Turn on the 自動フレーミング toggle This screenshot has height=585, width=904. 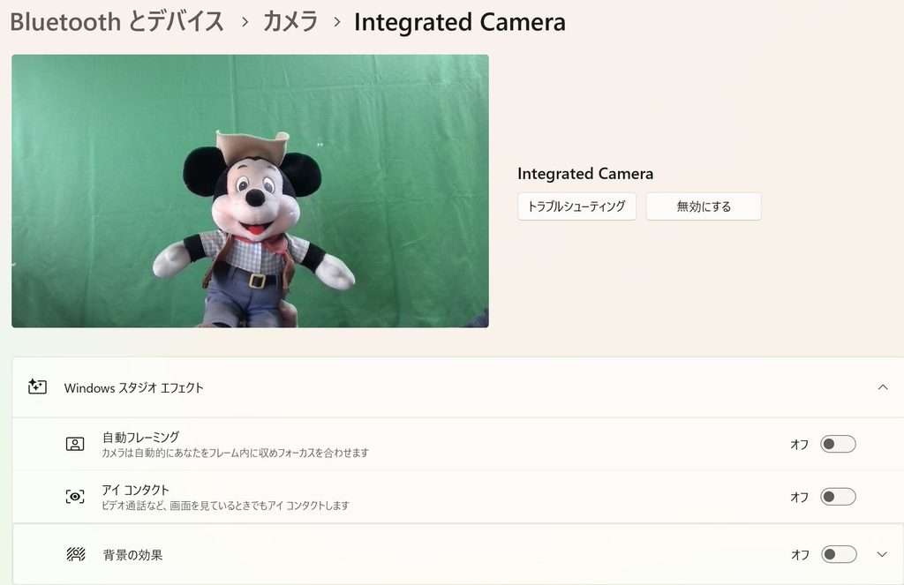[838, 444]
